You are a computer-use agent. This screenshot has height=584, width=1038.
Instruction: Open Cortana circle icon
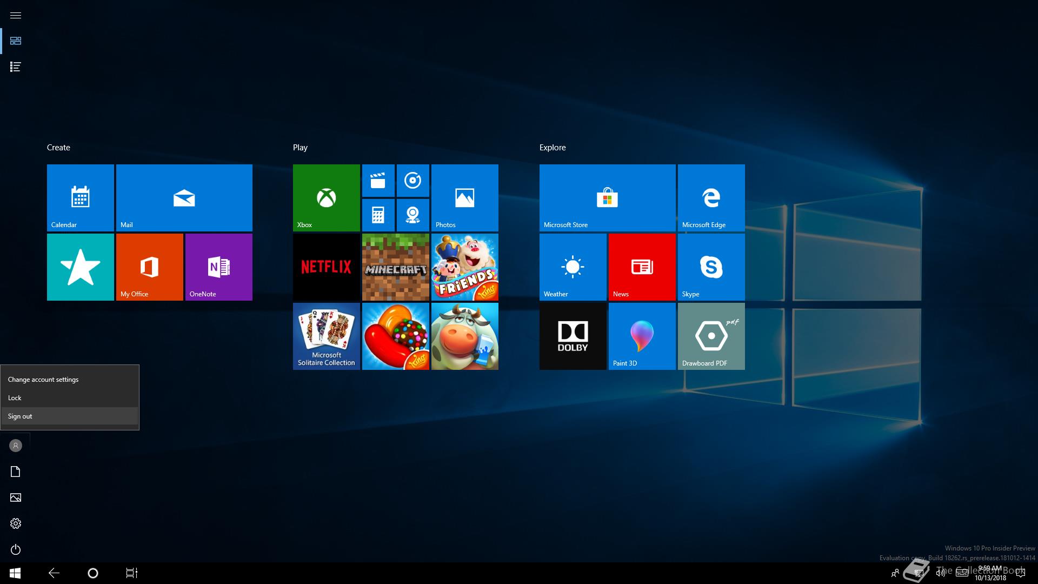click(93, 573)
